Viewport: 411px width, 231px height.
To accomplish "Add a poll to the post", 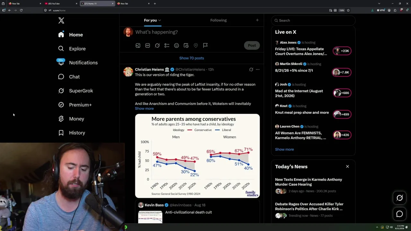I will click(167, 46).
